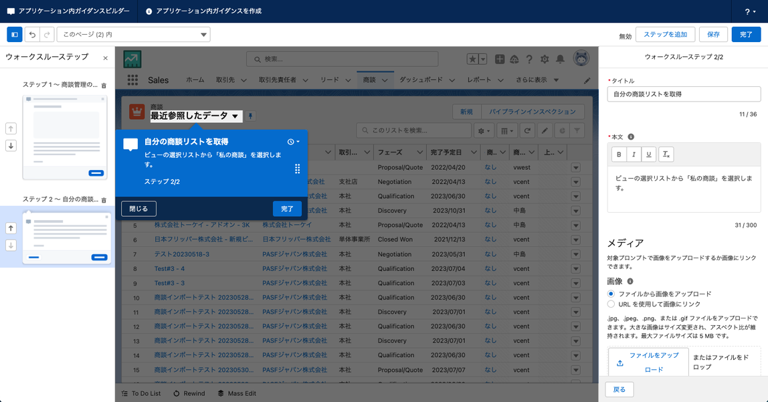The width and height of the screenshot is (768, 402).
Task: Click the info icon next to 本文
Action: pyautogui.click(x=631, y=137)
